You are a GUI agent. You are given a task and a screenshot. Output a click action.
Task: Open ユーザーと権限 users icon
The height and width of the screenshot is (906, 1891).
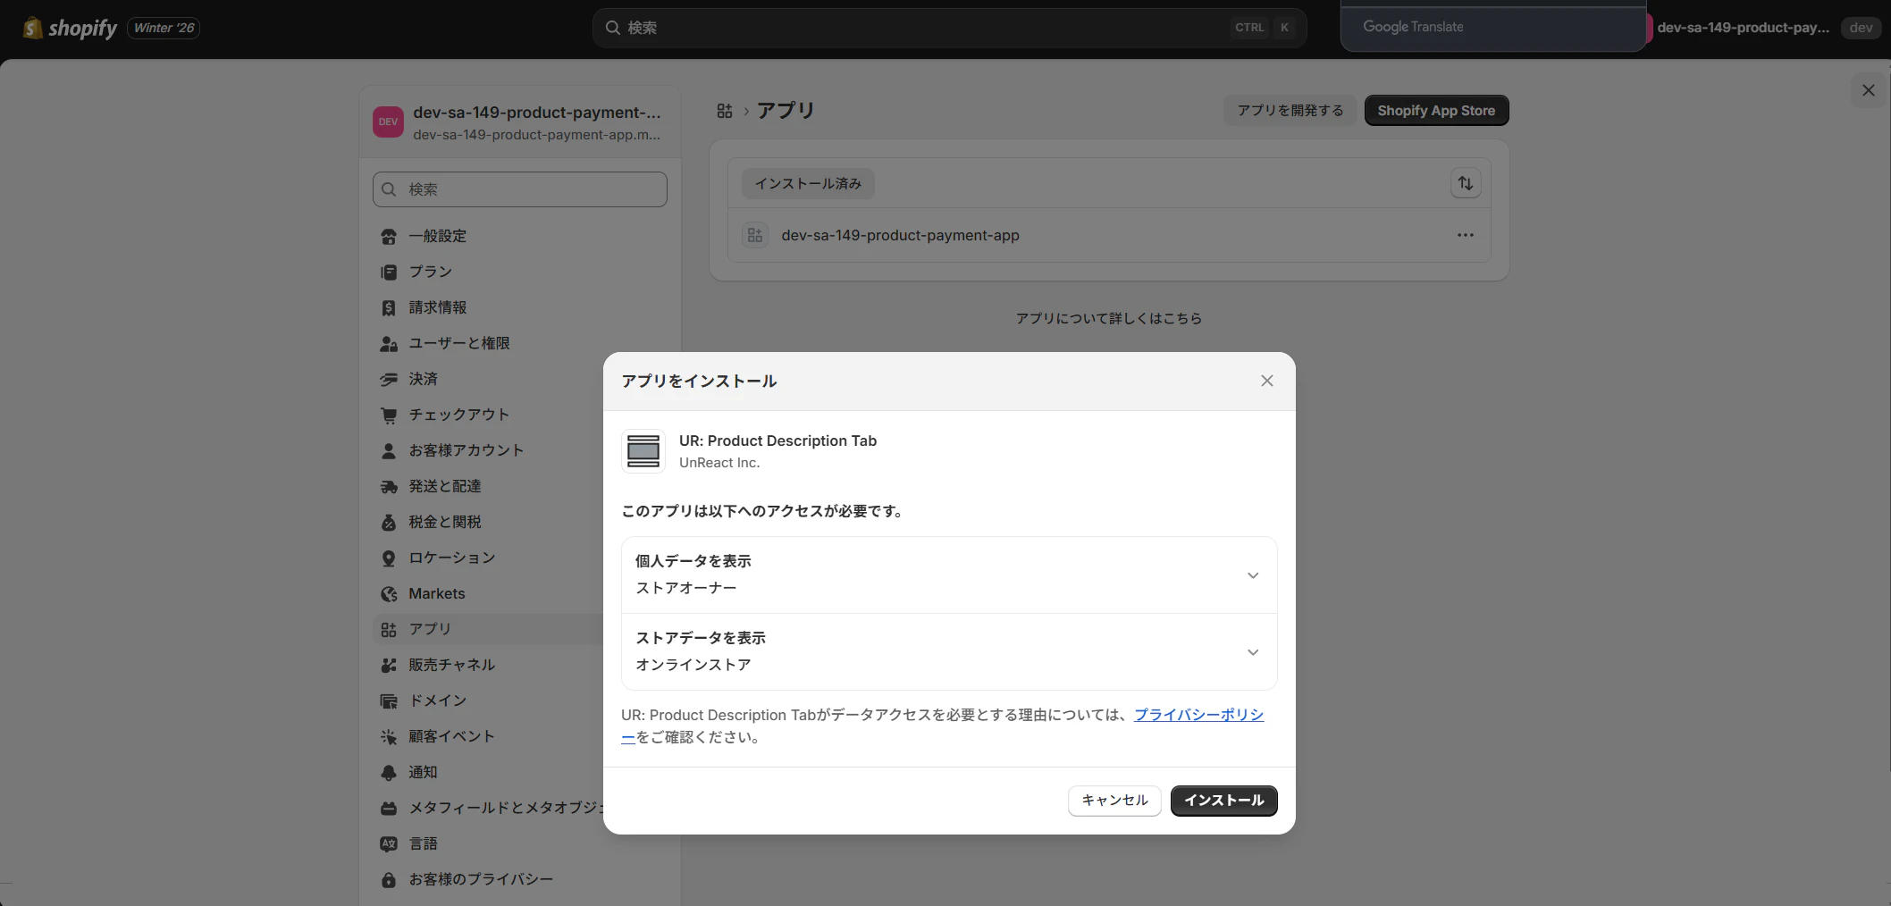pyautogui.click(x=389, y=344)
